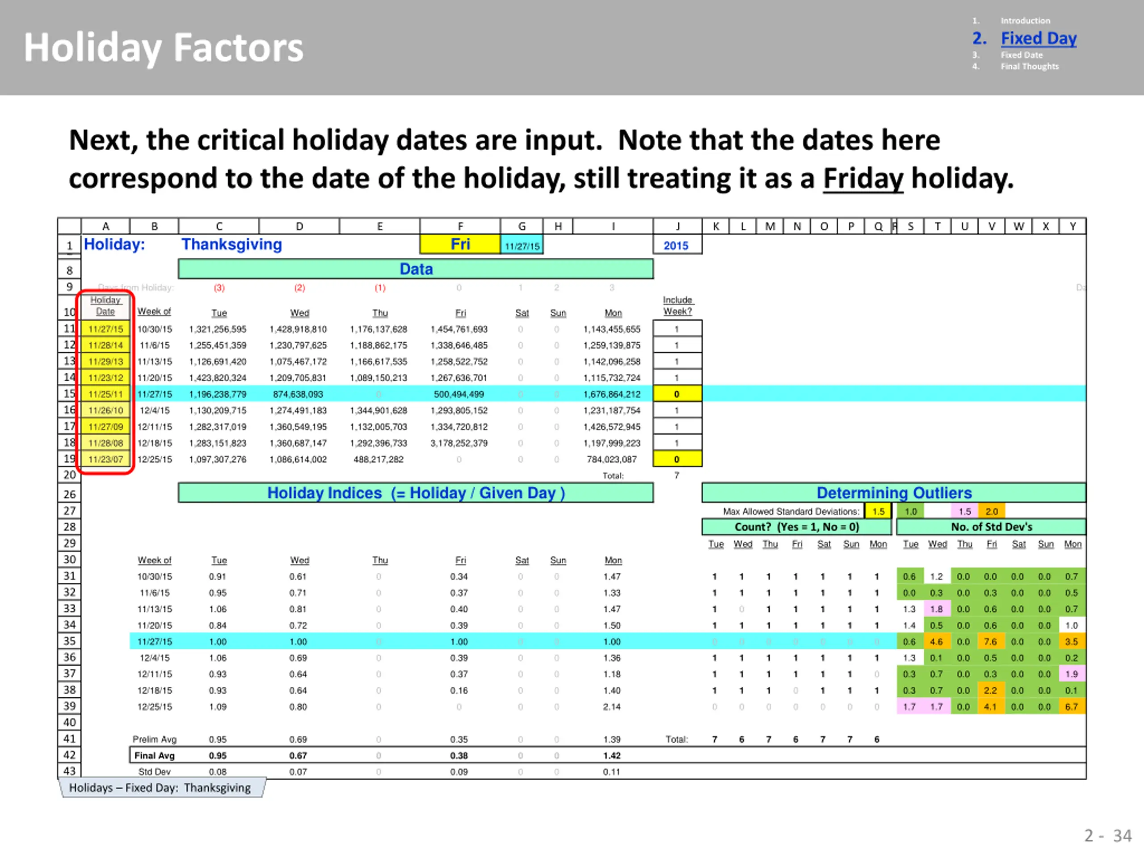Click the pink 1.5 threshold swatch cell
Image resolution: width=1144 pixels, height=858 pixels.
(x=964, y=511)
